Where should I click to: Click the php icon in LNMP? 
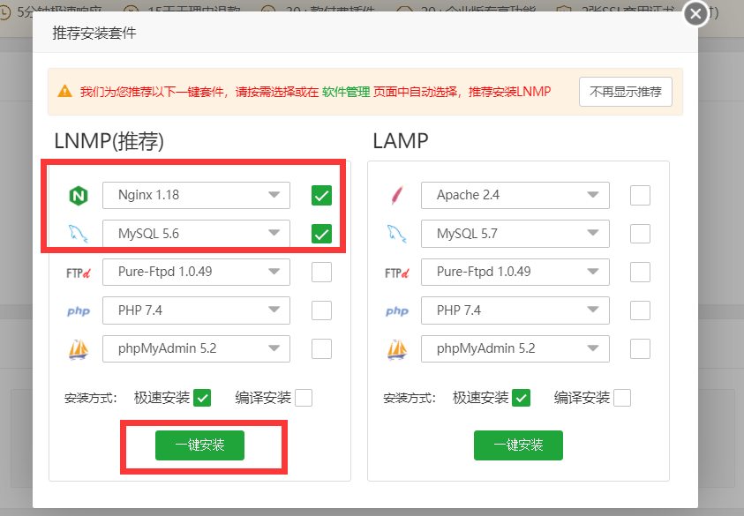coord(79,311)
